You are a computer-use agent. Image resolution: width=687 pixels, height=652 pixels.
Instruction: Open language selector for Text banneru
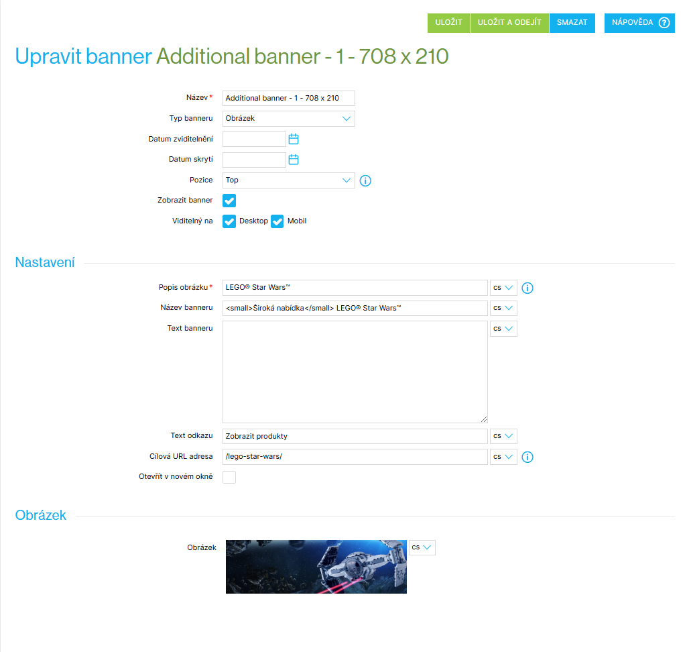(503, 329)
